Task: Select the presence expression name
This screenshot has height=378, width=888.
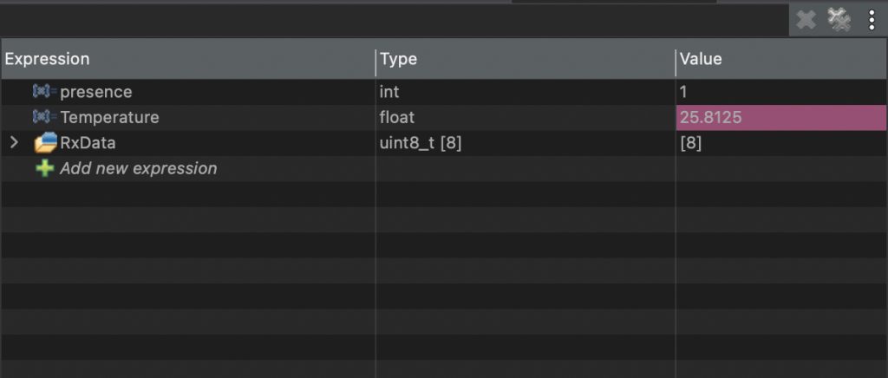Action: [x=95, y=92]
